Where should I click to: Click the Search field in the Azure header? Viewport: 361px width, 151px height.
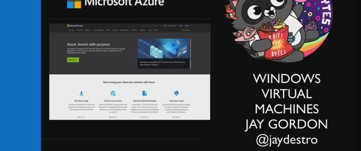point(162,26)
